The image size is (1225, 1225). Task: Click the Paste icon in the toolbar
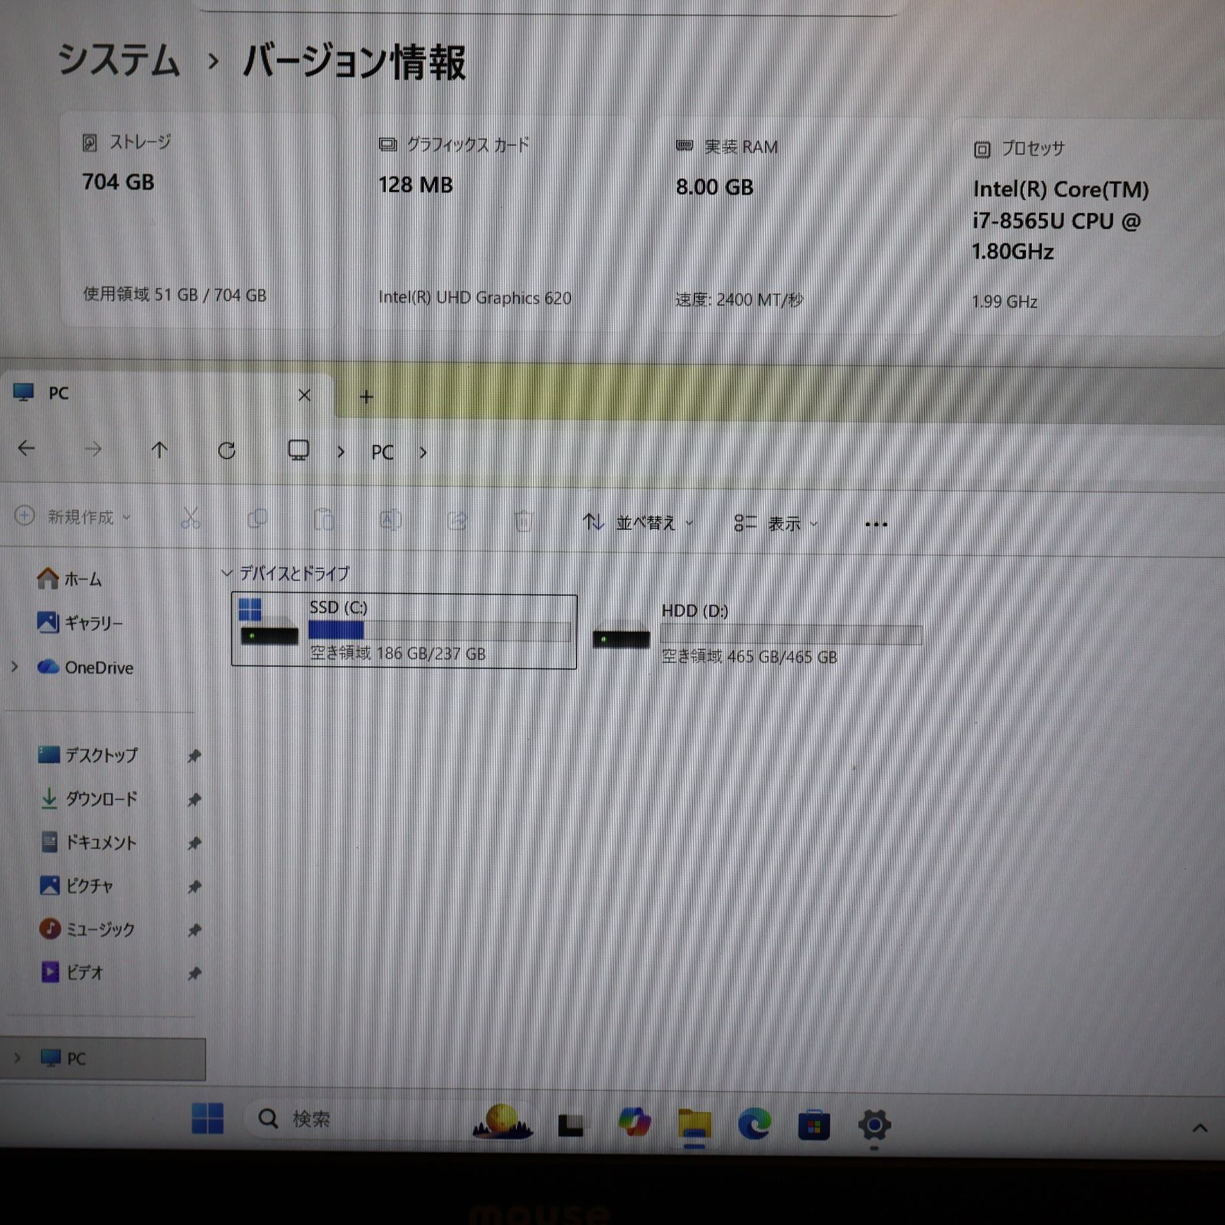tap(325, 518)
